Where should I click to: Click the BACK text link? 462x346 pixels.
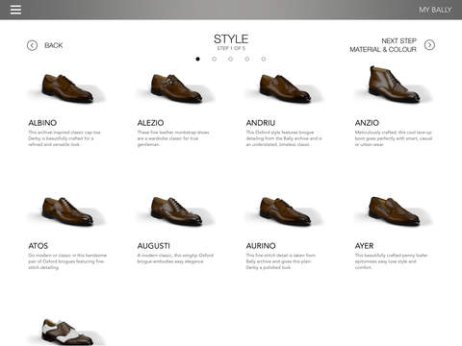[54, 45]
